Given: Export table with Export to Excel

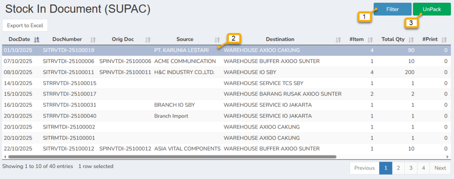Looking at the screenshot, I should [x=25, y=25].
